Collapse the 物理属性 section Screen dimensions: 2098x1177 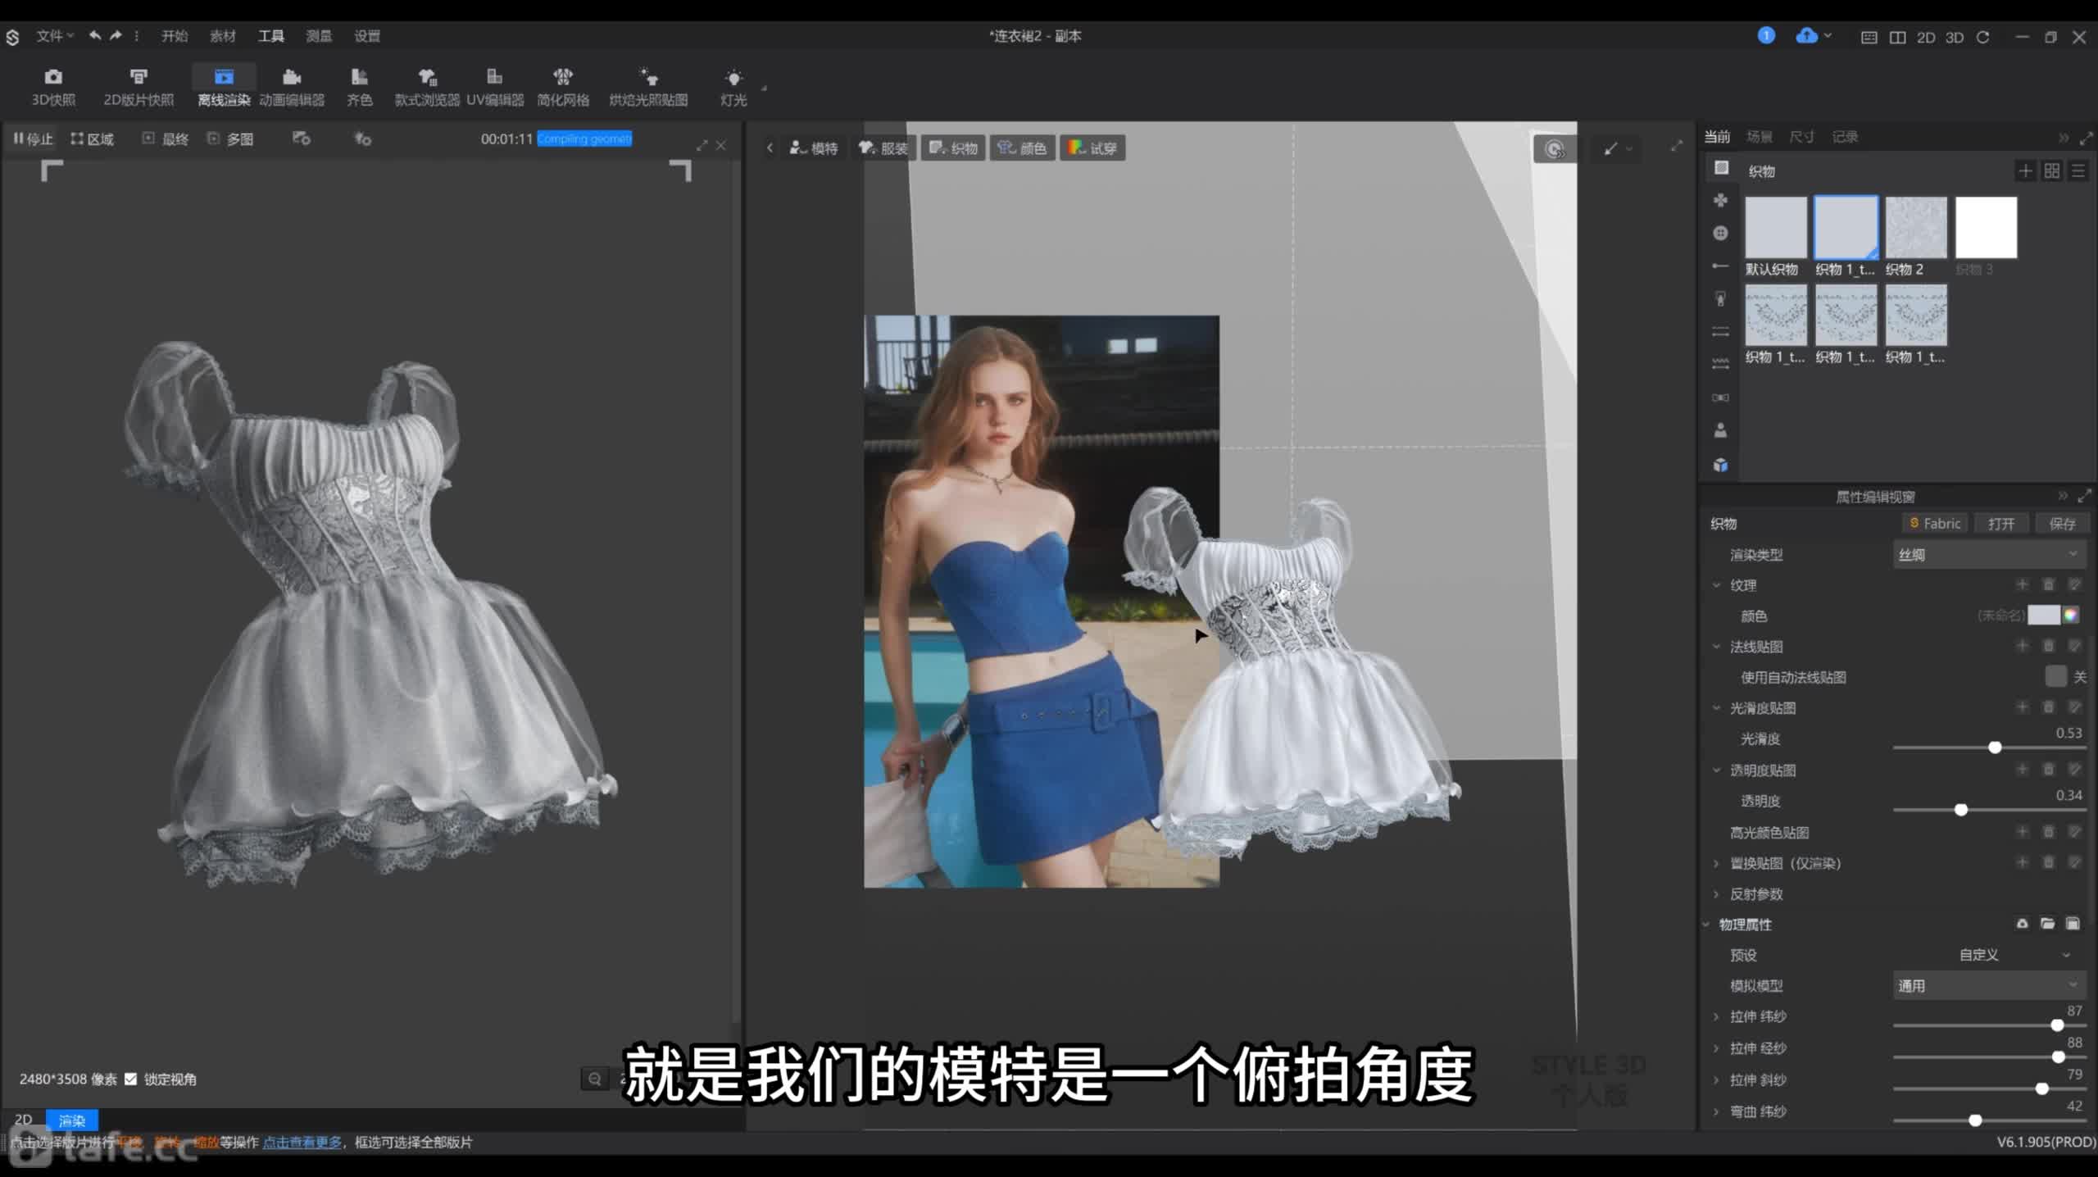[x=1706, y=925]
